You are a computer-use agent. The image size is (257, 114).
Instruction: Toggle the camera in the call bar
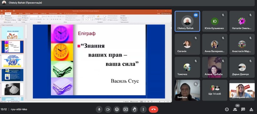[x=108, y=109]
